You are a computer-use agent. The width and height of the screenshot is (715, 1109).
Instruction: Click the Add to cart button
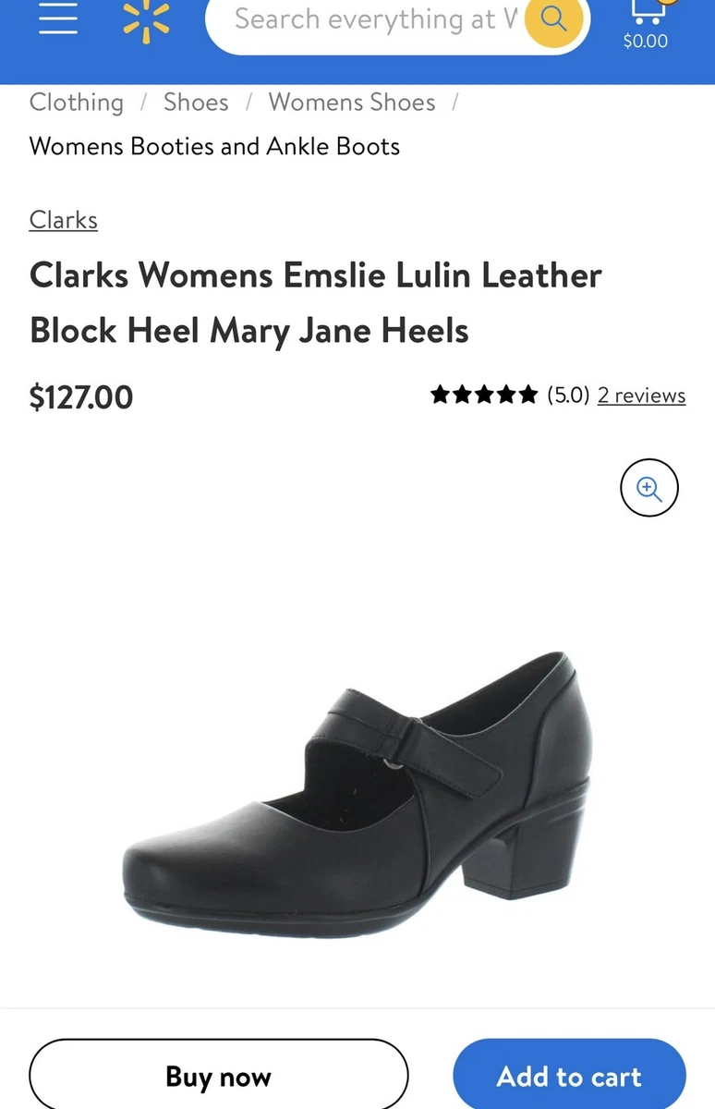(x=569, y=1076)
